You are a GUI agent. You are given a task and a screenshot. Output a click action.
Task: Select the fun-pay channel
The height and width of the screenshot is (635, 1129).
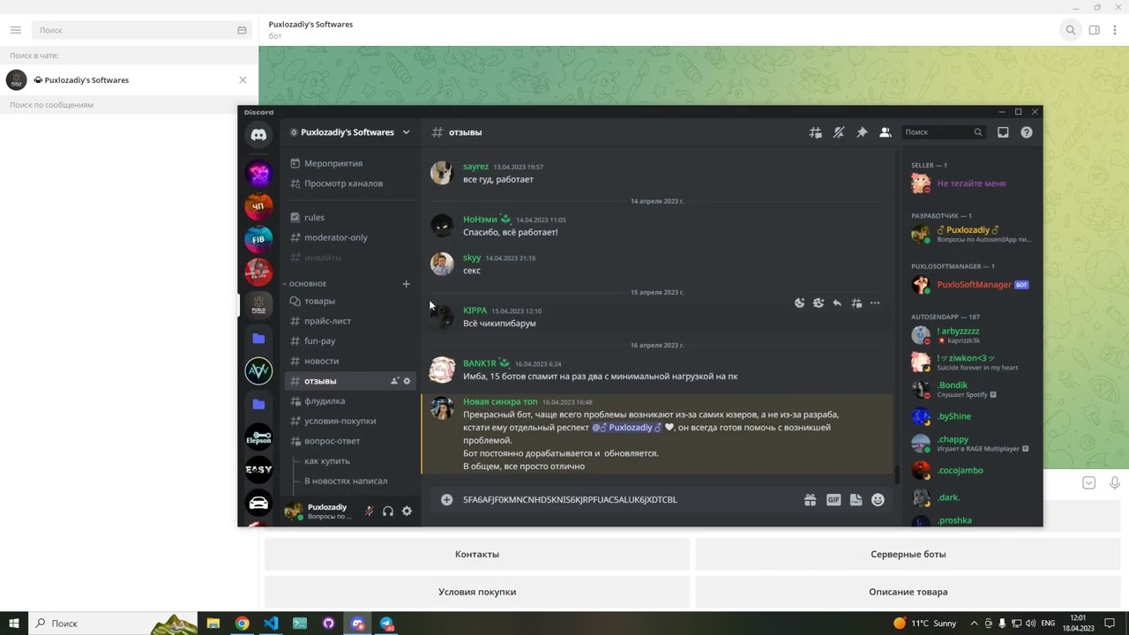pyautogui.click(x=349, y=341)
